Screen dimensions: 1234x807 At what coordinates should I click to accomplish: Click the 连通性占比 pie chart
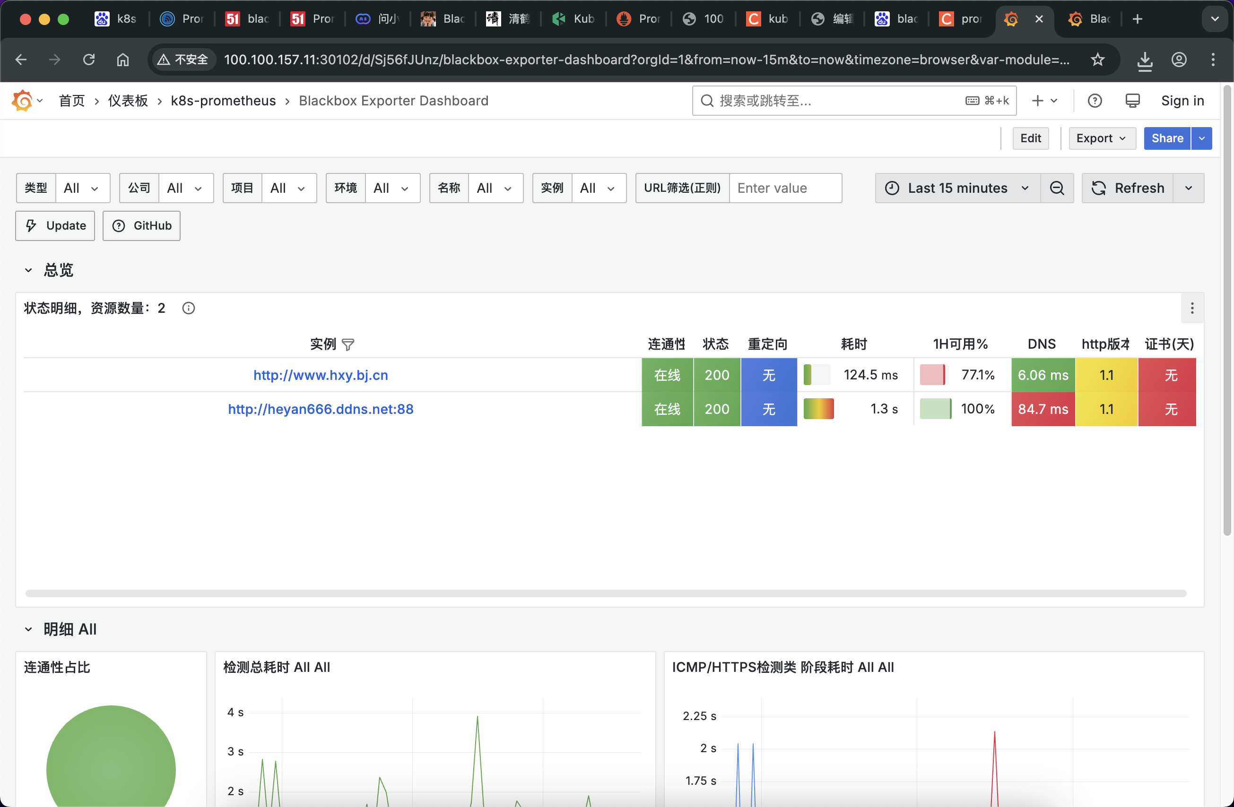tap(111, 757)
